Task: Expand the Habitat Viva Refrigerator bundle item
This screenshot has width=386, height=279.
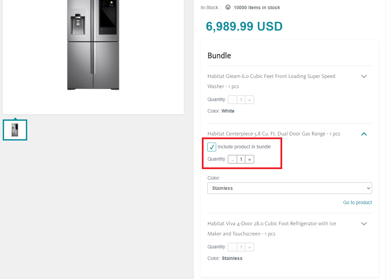Action: (364, 224)
